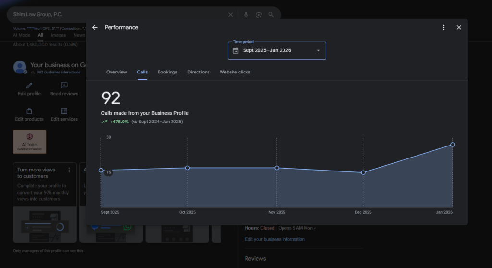Click the Jan 2026 data point
Image resolution: width=492 pixels, height=268 pixels.
click(453, 145)
